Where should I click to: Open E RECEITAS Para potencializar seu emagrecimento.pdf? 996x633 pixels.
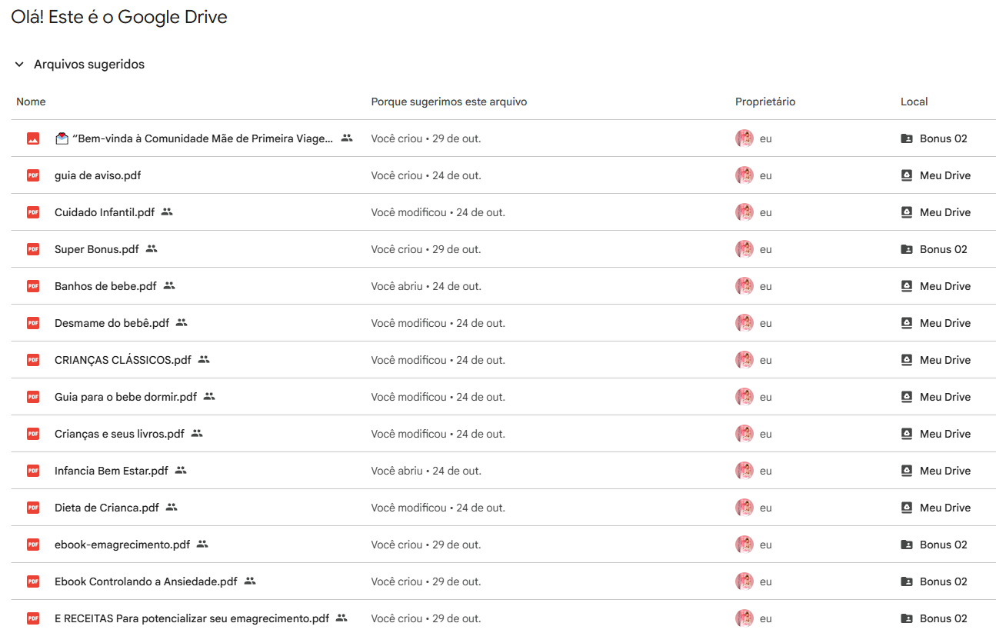pos(192,618)
